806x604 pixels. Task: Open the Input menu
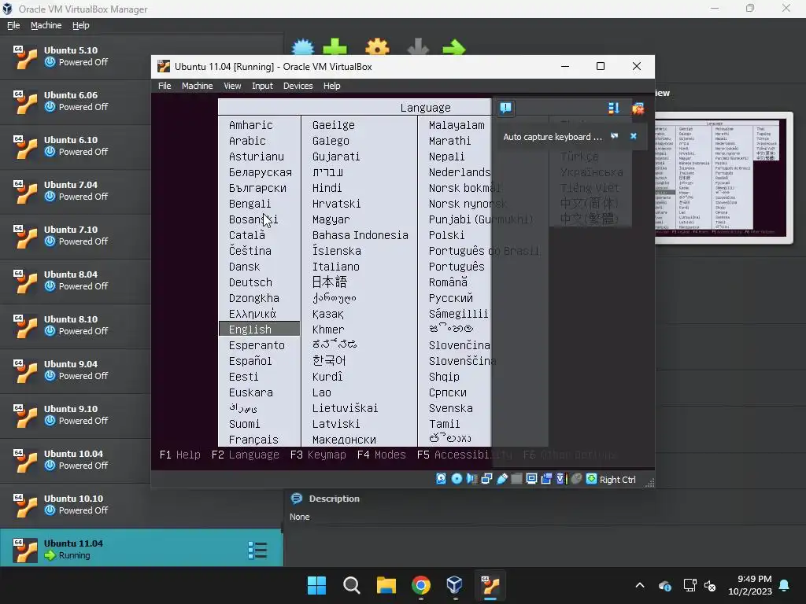point(262,86)
